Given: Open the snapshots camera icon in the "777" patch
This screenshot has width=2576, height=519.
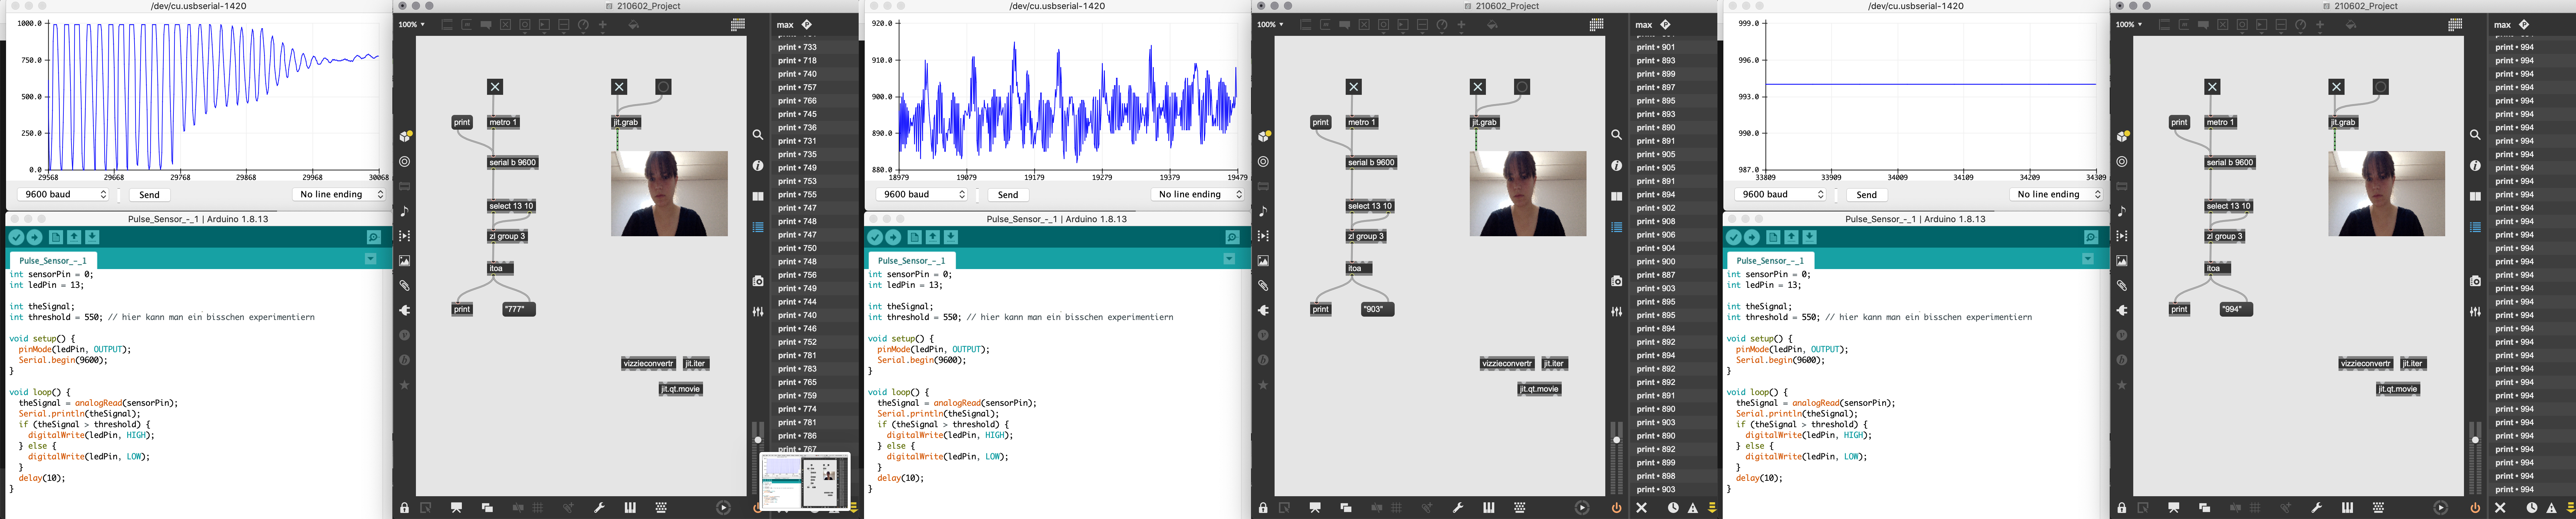Looking at the screenshot, I should pyautogui.click(x=758, y=281).
